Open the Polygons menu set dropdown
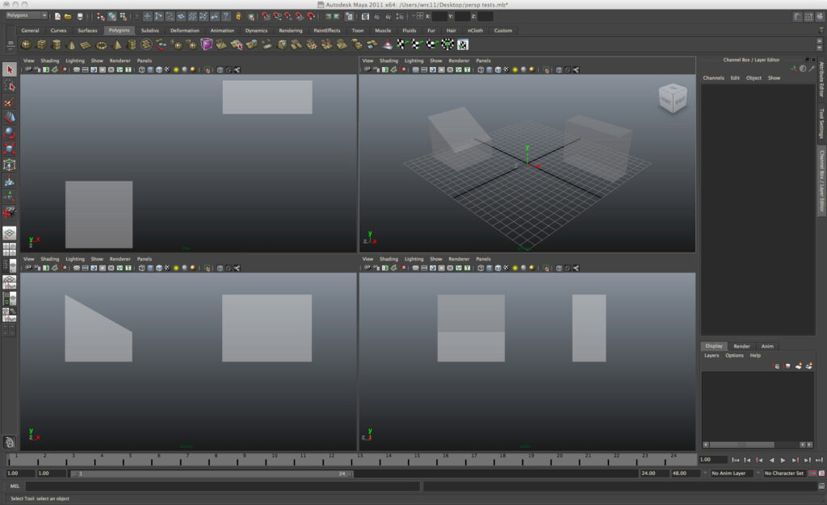The width and height of the screenshot is (827, 505). coord(27,15)
